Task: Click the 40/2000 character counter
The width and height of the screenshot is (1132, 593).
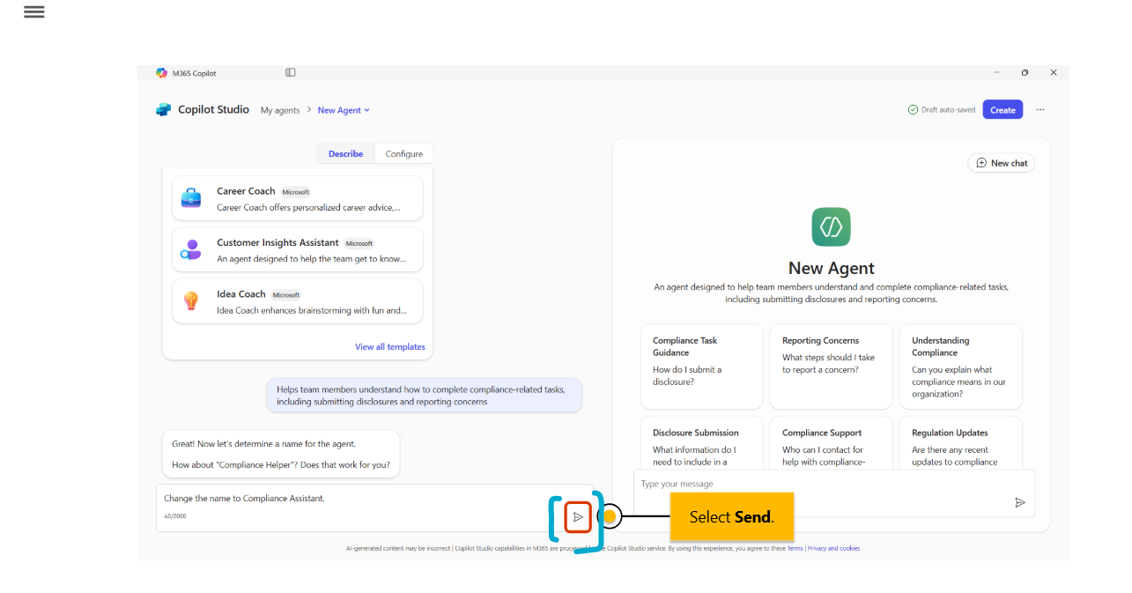Action: tap(174, 516)
